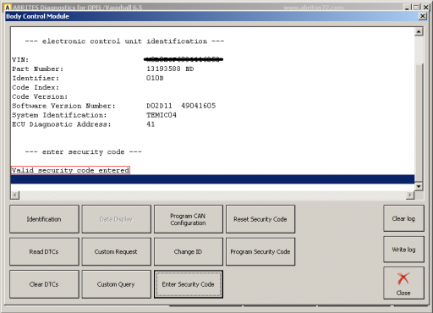Image resolution: width=433 pixels, height=313 pixels.
Task: Click Program Security Code
Action: [260, 251]
